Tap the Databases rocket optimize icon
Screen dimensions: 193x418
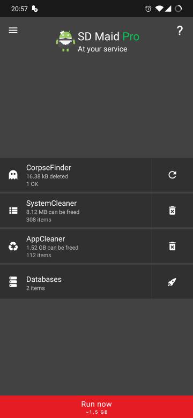pos(172,282)
